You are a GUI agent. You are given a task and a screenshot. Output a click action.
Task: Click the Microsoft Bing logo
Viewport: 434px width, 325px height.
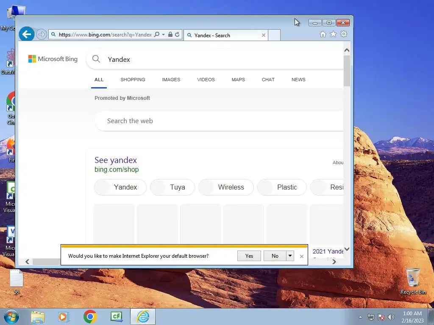(x=53, y=59)
